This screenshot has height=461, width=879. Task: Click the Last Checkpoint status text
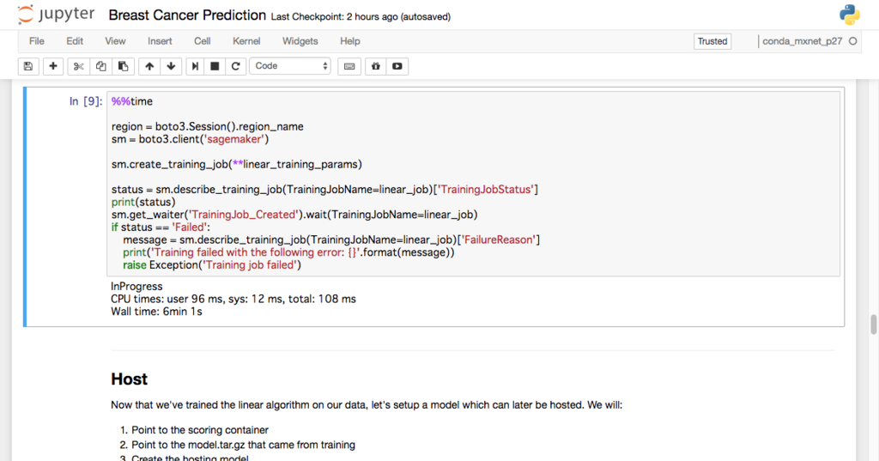(361, 17)
